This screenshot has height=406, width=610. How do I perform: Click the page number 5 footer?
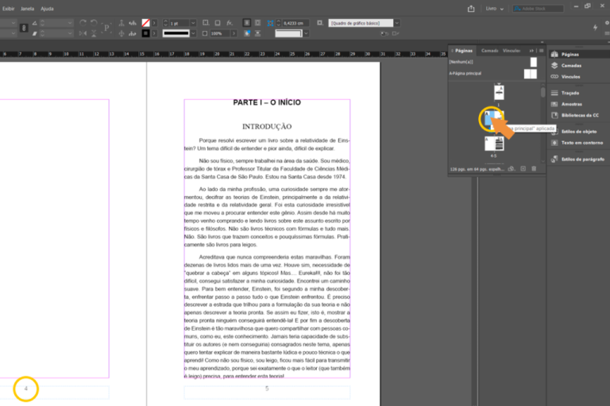click(x=267, y=389)
